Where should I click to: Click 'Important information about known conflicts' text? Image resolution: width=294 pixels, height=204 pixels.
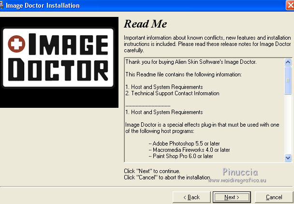point(207,44)
